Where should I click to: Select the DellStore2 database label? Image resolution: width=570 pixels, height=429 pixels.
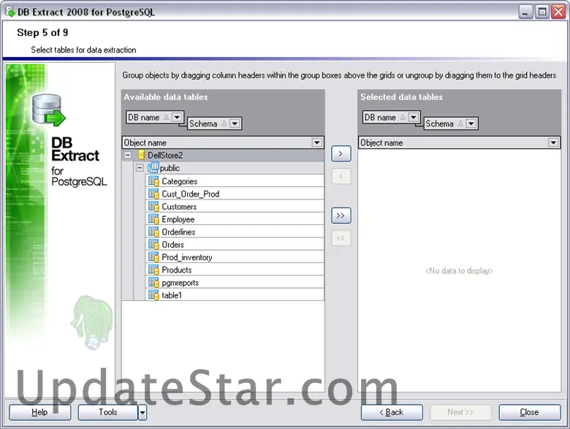click(x=165, y=155)
